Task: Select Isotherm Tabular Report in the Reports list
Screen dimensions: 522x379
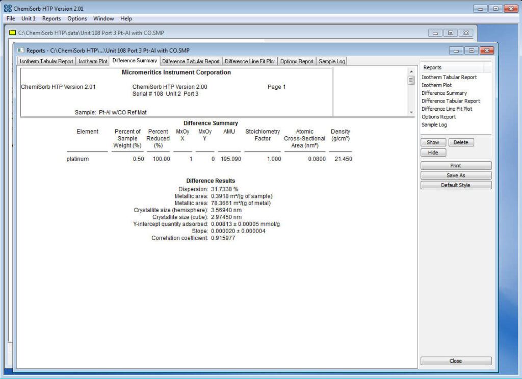Action: 449,77
